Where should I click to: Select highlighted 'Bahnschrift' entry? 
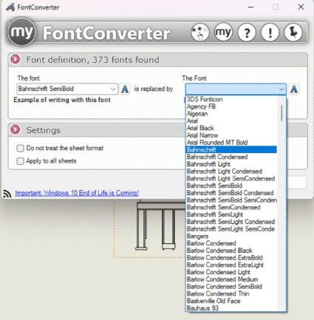tap(231, 149)
